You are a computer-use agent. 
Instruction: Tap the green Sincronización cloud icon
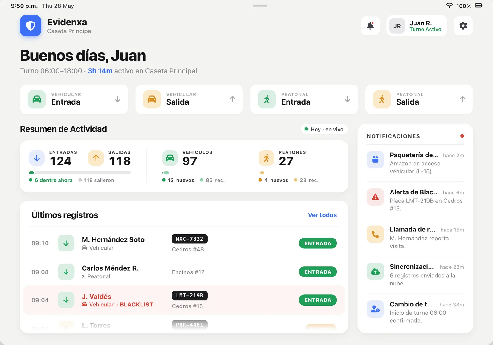click(375, 271)
